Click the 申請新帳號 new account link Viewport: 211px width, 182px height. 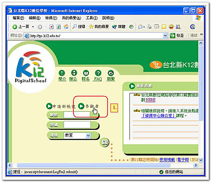61,106
